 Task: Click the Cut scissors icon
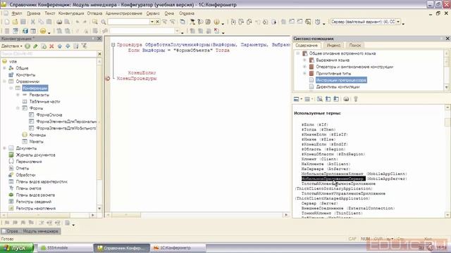coord(33,22)
